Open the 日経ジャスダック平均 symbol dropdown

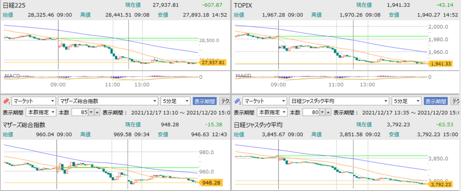click(338, 101)
